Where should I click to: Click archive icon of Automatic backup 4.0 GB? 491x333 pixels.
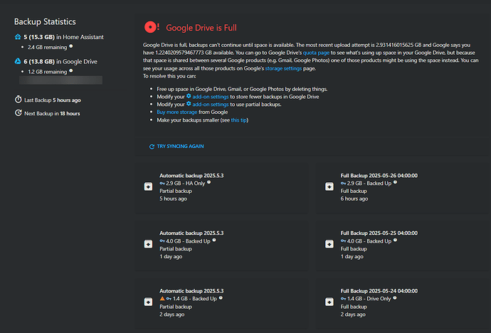pyautogui.click(x=149, y=244)
